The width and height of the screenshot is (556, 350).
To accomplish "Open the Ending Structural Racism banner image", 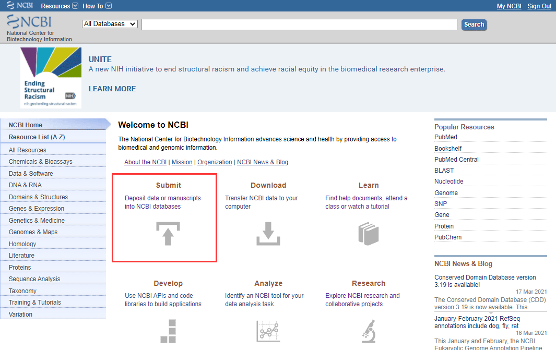I will (x=51, y=78).
